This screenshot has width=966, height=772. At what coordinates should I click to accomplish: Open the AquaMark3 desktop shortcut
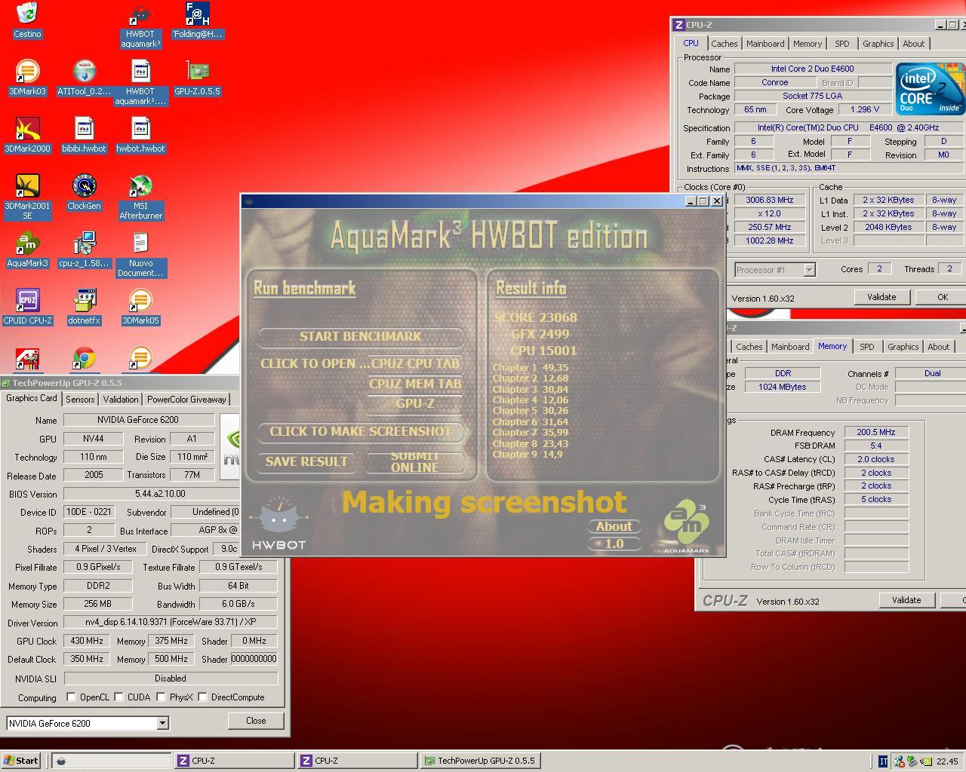(x=27, y=249)
